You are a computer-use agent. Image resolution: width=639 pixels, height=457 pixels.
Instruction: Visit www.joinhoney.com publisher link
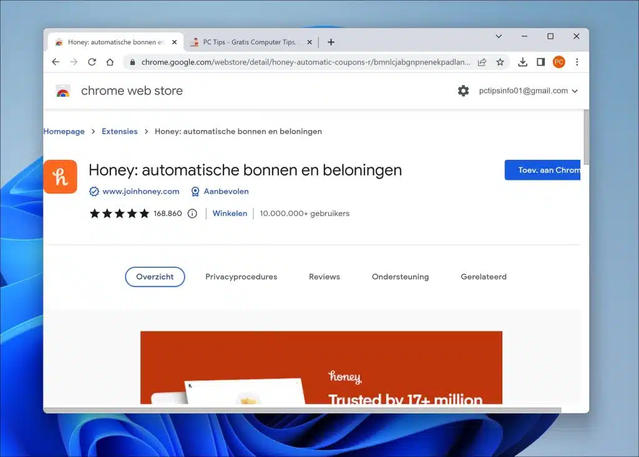tap(141, 192)
